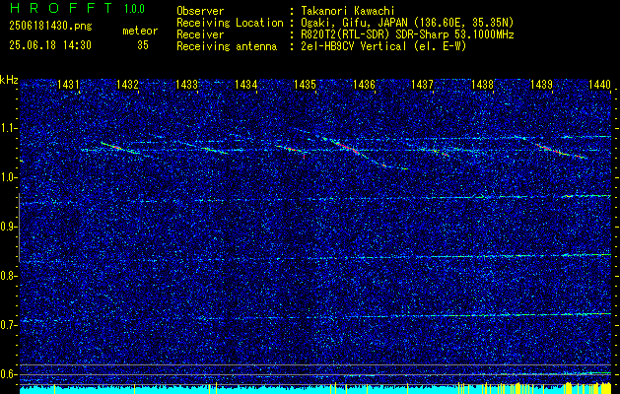Click the meteor echo trace near 1439

(x=562, y=152)
